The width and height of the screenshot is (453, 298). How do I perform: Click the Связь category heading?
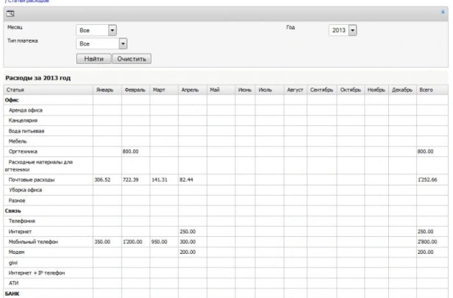pyautogui.click(x=15, y=210)
